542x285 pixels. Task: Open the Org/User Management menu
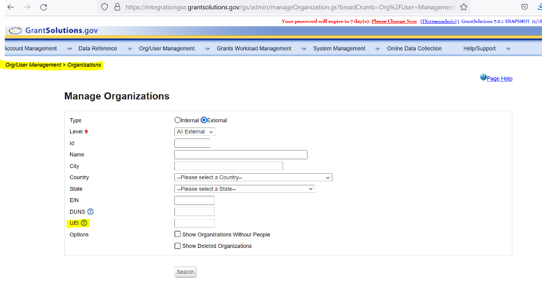(x=167, y=49)
